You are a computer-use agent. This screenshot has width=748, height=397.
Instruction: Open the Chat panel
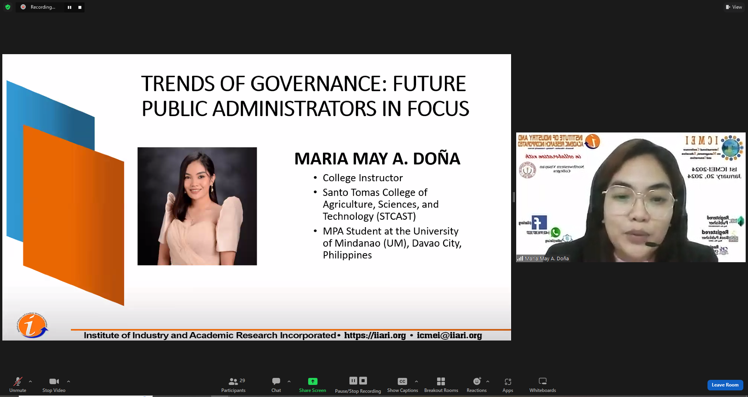[x=276, y=385]
